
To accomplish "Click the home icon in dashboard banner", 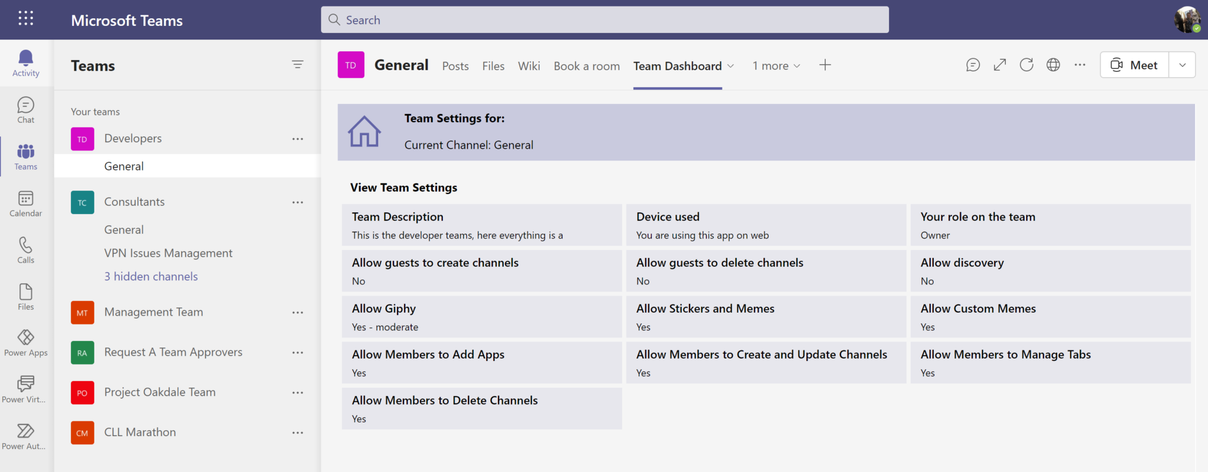I will (364, 132).
